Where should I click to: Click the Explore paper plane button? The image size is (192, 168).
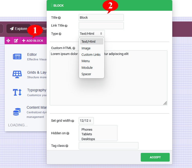[18, 29]
